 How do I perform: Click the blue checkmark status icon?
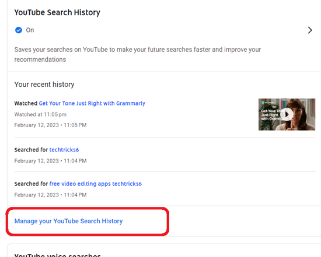[x=19, y=30]
